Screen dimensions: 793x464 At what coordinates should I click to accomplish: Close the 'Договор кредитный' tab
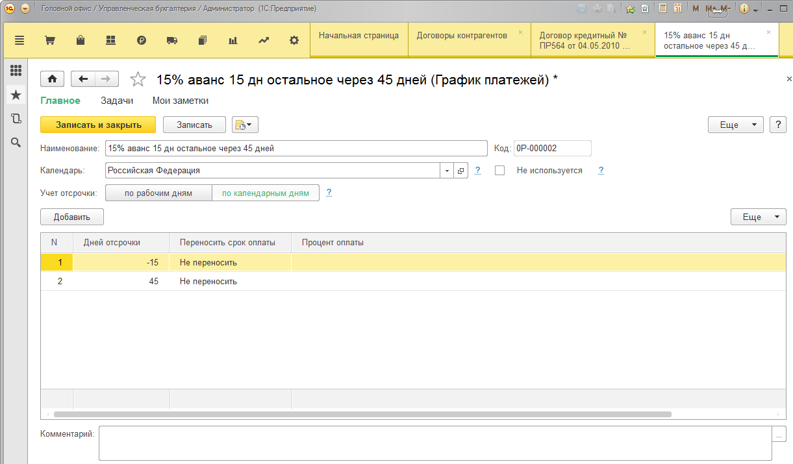point(644,32)
